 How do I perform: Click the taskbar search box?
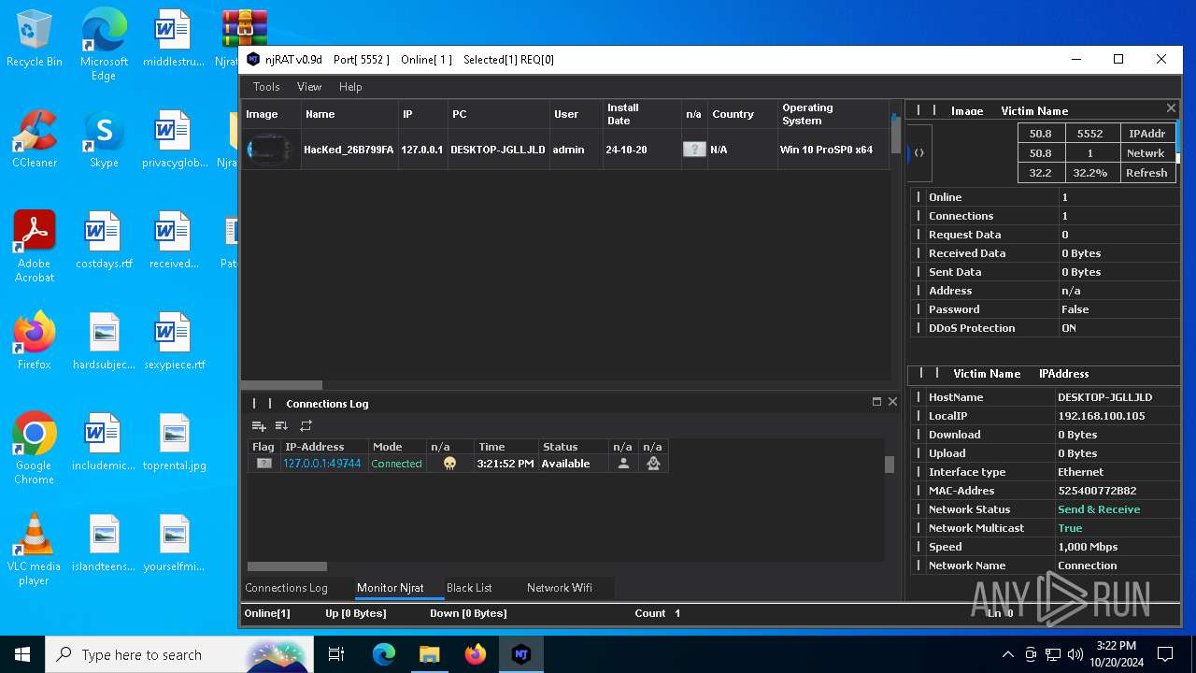pyautogui.click(x=179, y=654)
